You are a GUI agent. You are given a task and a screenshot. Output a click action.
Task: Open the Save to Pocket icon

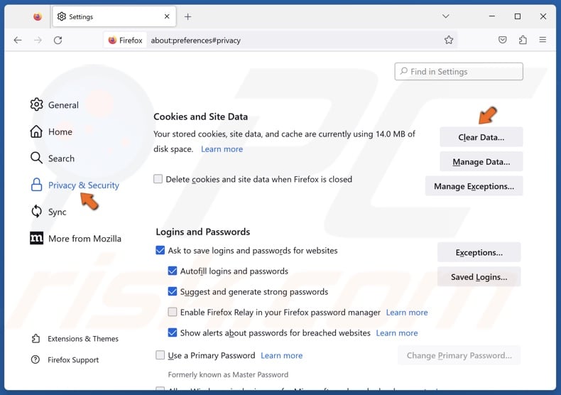(x=502, y=40)
